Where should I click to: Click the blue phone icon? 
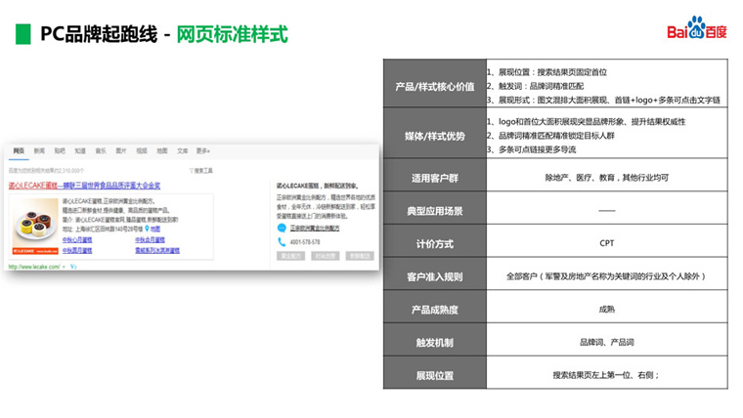pyautogui.click(x=282, y=242)
